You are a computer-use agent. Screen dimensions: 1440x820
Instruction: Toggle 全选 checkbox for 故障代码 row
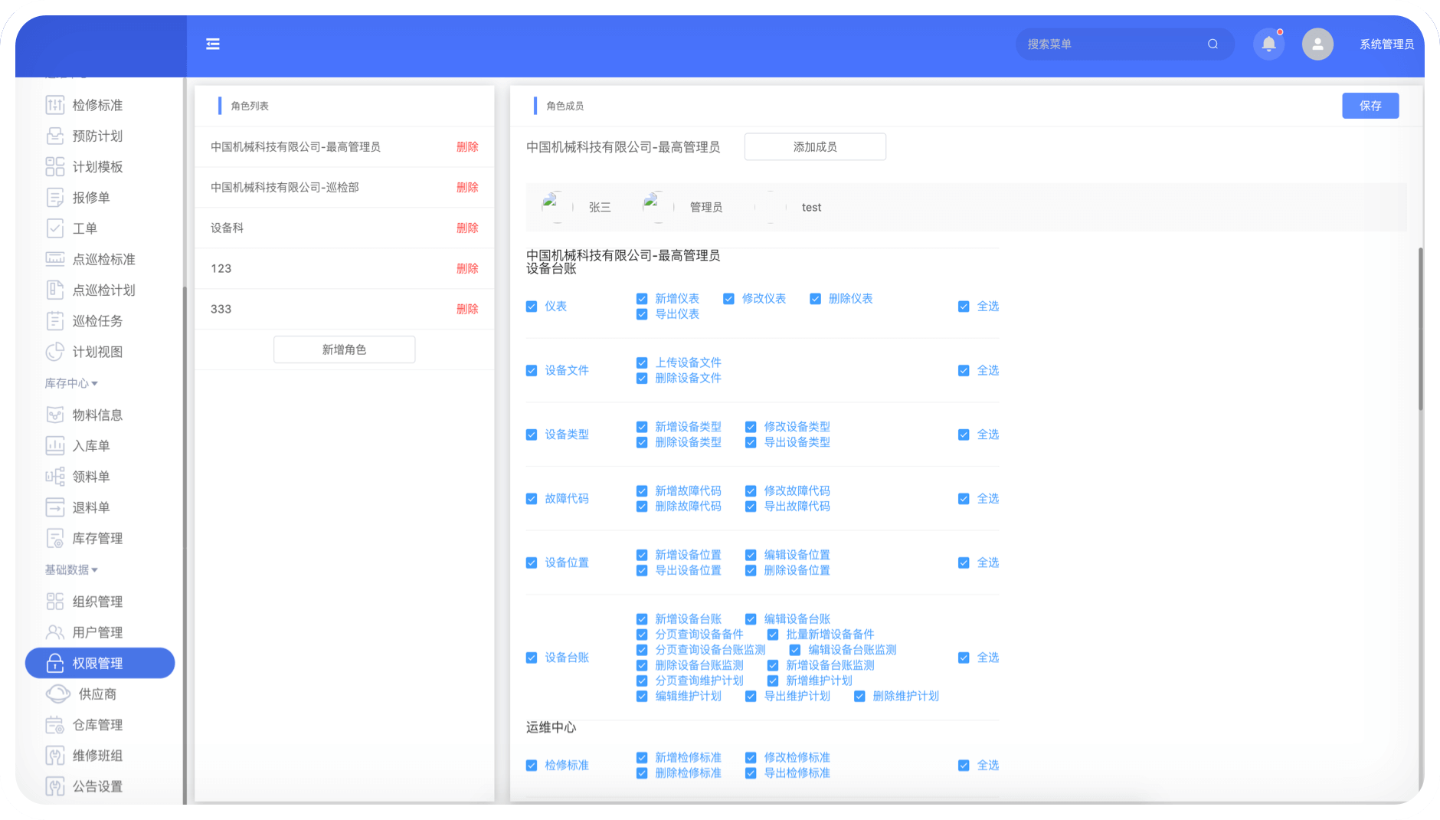pos(964,499)
